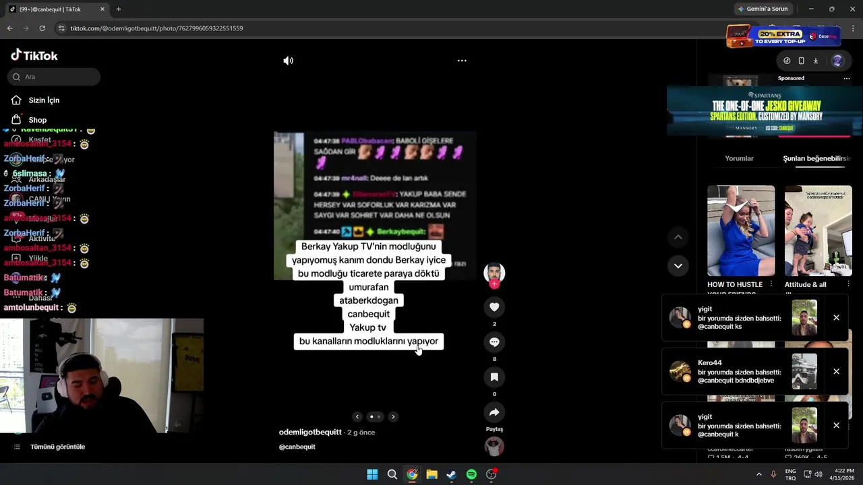This screenshot has width=863, height=485.
Task: Click the Chrome address bar URL
Action: pos(156,28)
